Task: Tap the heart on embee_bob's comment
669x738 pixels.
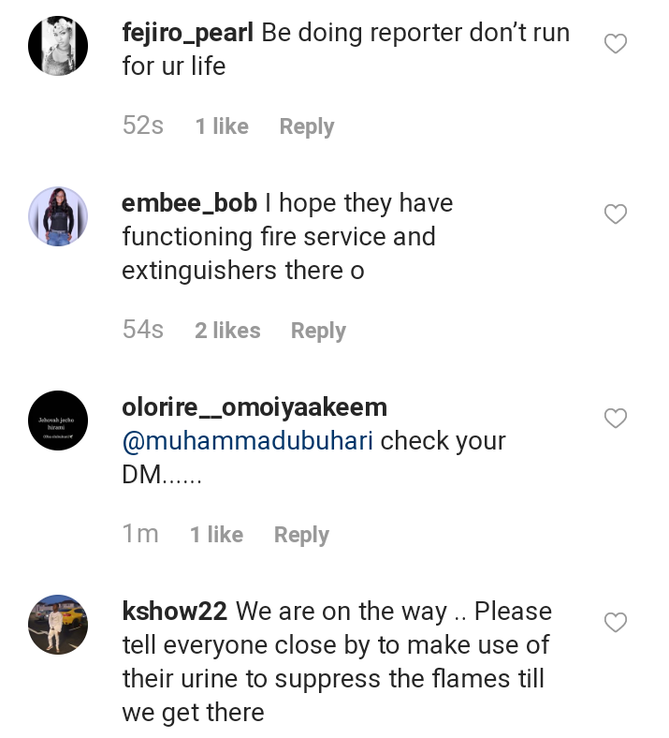Action: click(615, 214)
